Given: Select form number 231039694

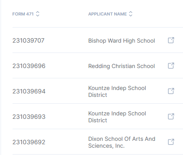Looking at the screenshot, I should pyautogui.click(x=29, y=91).
